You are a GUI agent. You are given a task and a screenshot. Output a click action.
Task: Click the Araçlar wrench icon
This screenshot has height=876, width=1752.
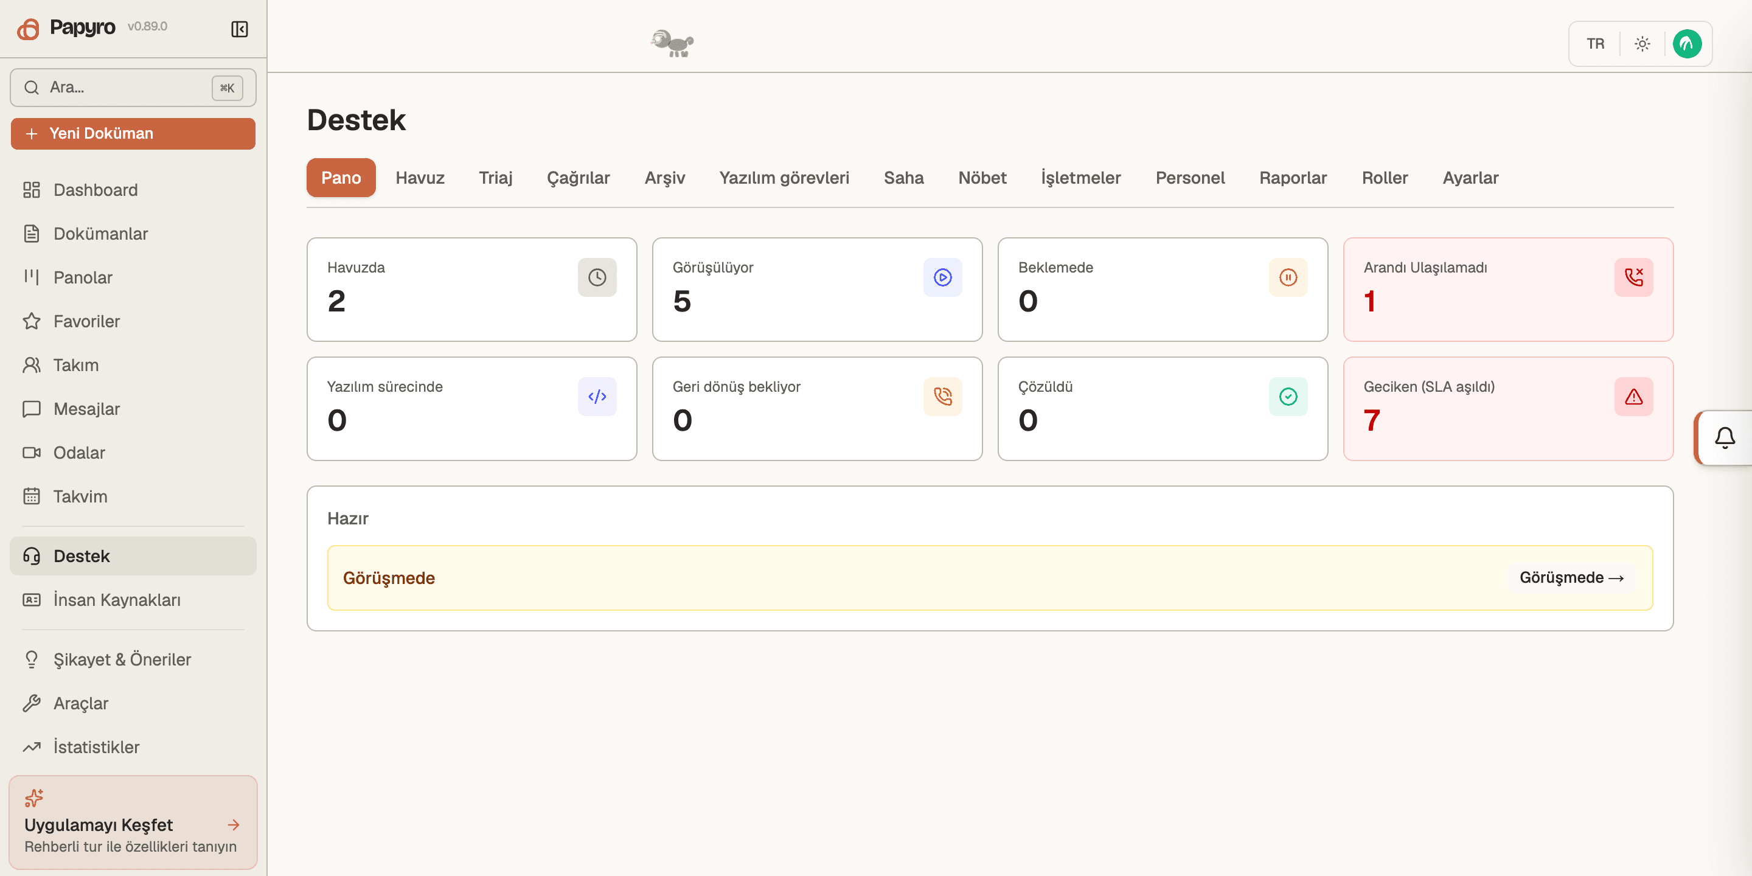click(x=31, y=703)
